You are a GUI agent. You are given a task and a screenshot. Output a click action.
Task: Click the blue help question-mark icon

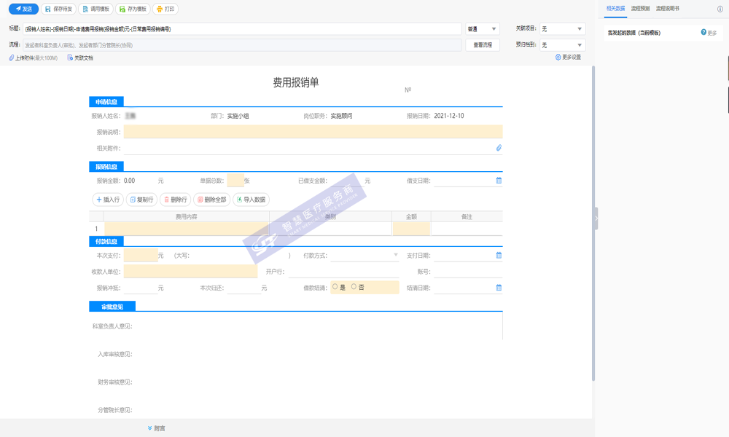(703, 33)
